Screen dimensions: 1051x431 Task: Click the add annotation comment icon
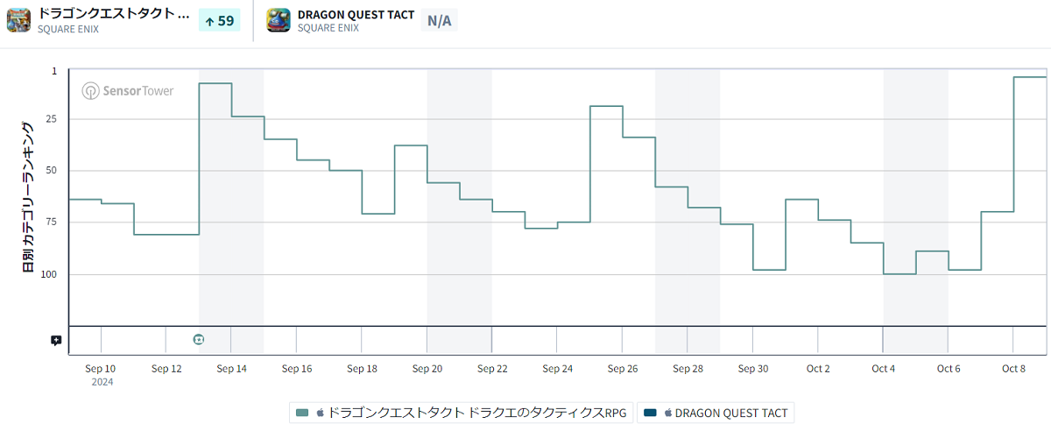pyautogui.click(x=56, y=340)
